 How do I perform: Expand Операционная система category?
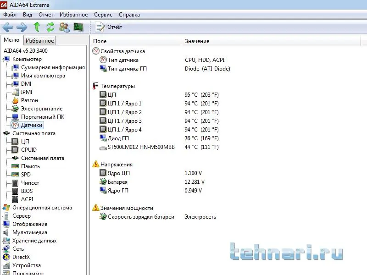point(42,208)
